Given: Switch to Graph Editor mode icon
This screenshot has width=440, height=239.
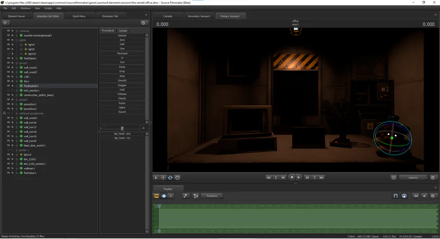Looking at the screenshot, I should (171, 196).
